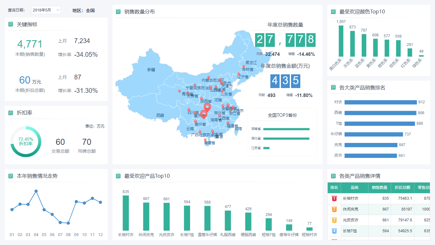Click the 灰色系 bar labeled 873

point(353,44)
